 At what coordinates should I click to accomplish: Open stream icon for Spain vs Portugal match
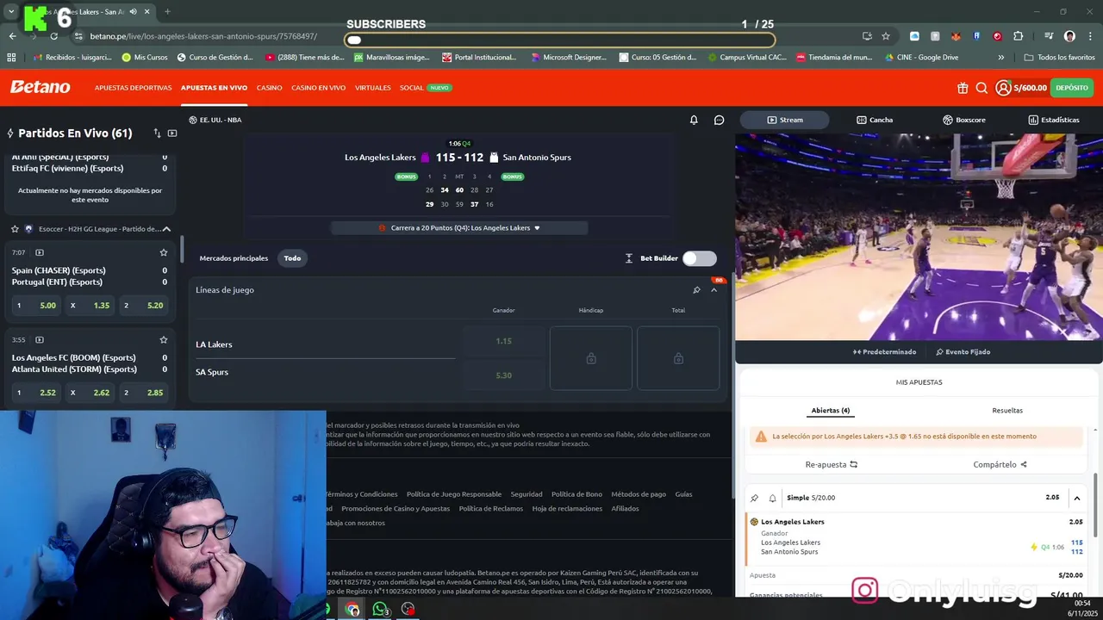[x=39, y=253]
